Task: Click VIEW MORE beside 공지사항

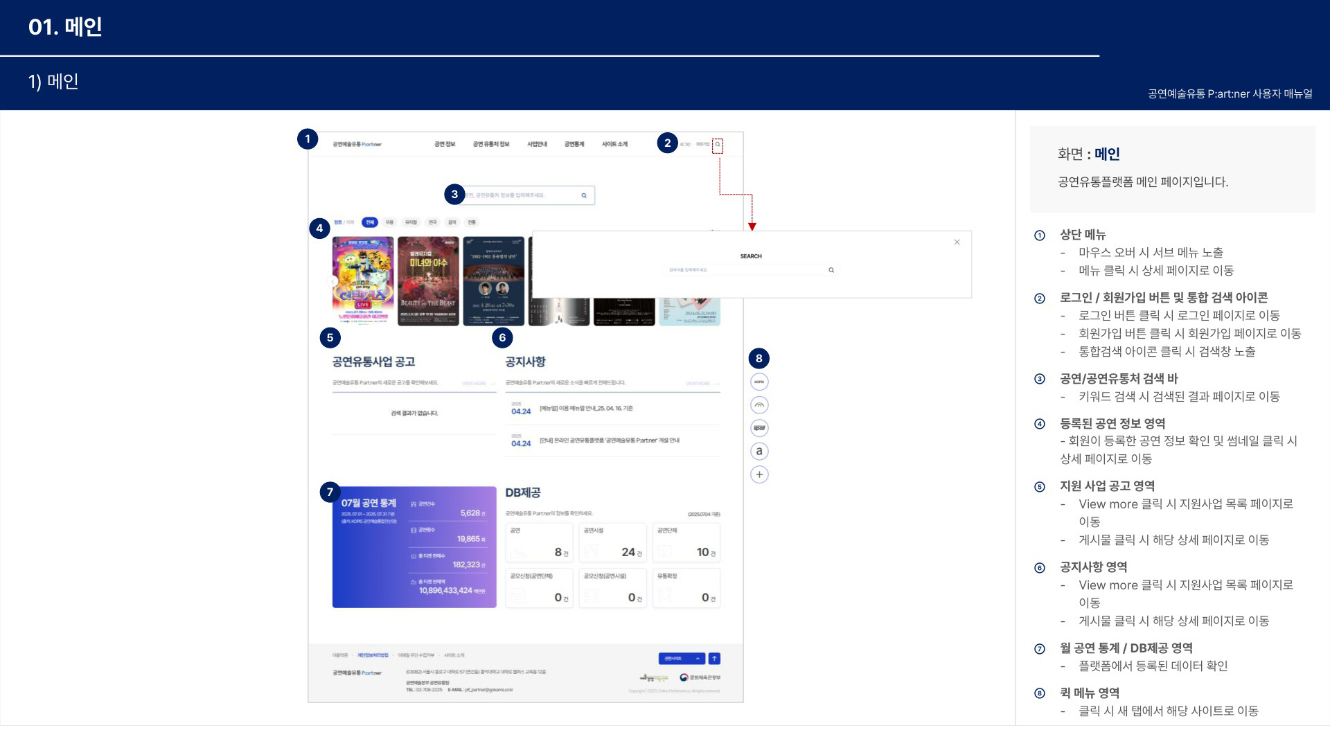Action: [701, 383]
